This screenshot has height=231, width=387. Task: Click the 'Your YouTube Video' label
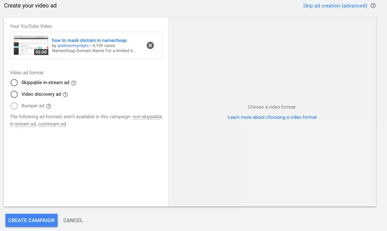pos(31,26)
